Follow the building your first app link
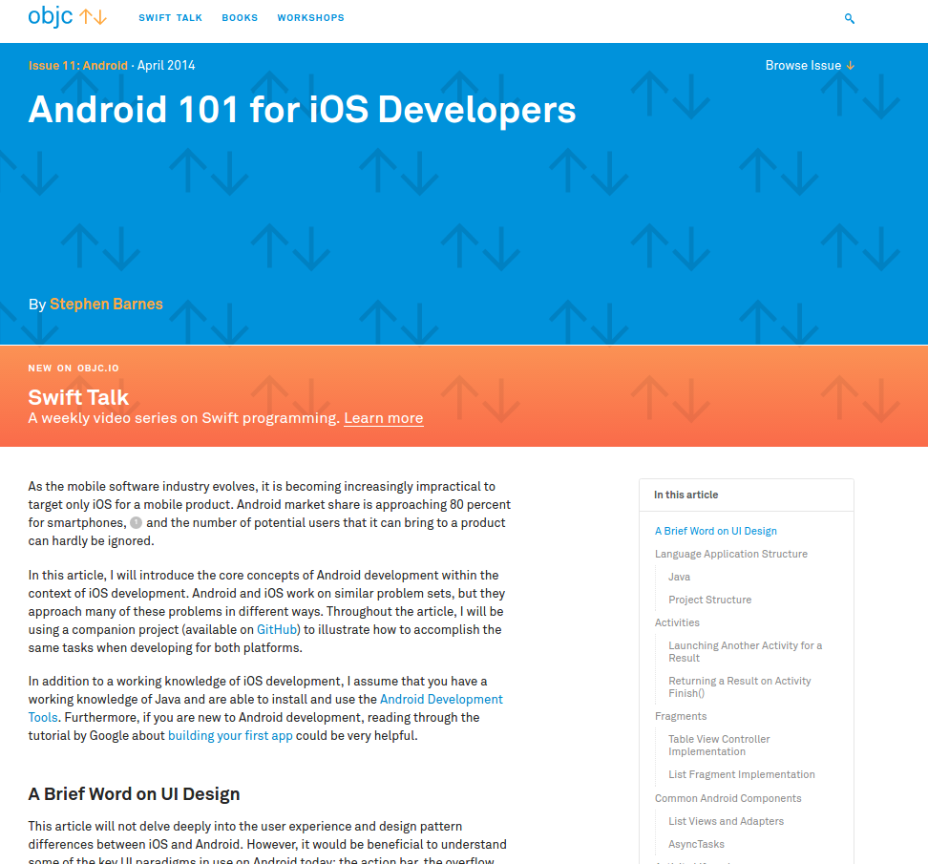 (x=230, y=736)
